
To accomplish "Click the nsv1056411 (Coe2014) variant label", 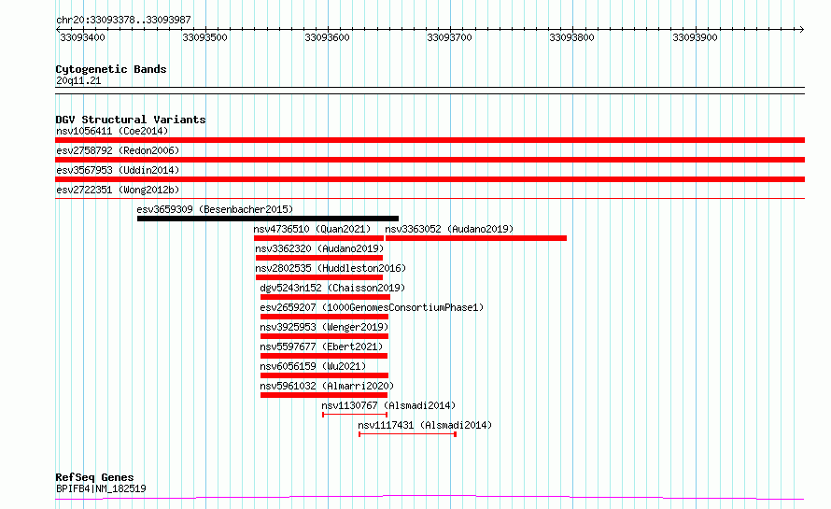I will 112,131.
